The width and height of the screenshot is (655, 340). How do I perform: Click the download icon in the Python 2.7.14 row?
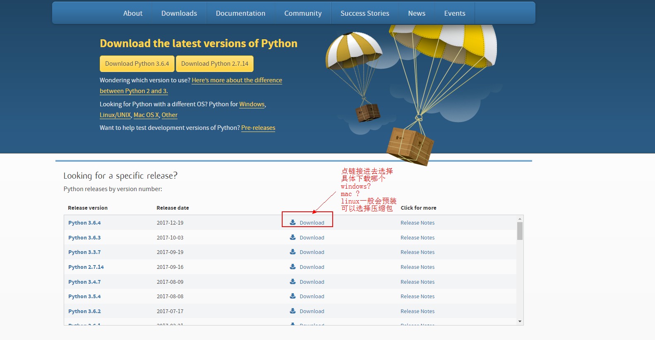tap(293, 266)
